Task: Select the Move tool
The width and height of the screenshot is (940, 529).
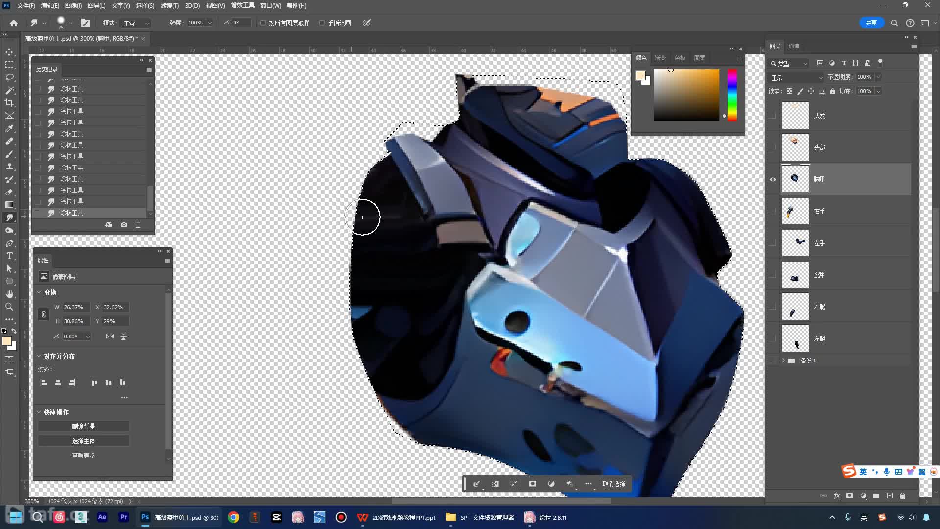Action: coord(9,52)
